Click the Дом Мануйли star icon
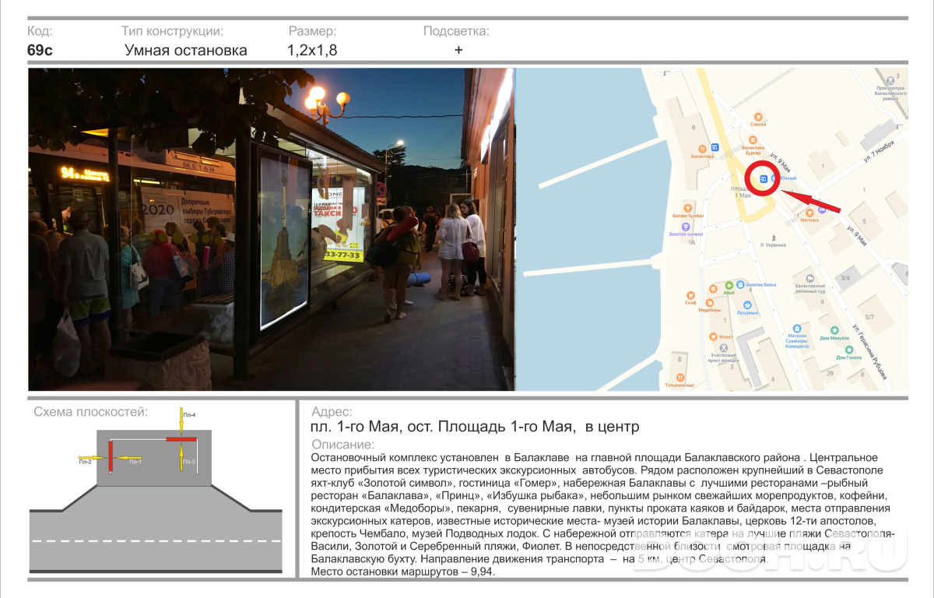Screen dimensions: 934x598 point(834,330)
